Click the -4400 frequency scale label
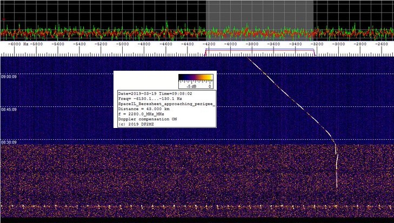The height and width of the screenshot is (223, 394). tap(188, 44)
